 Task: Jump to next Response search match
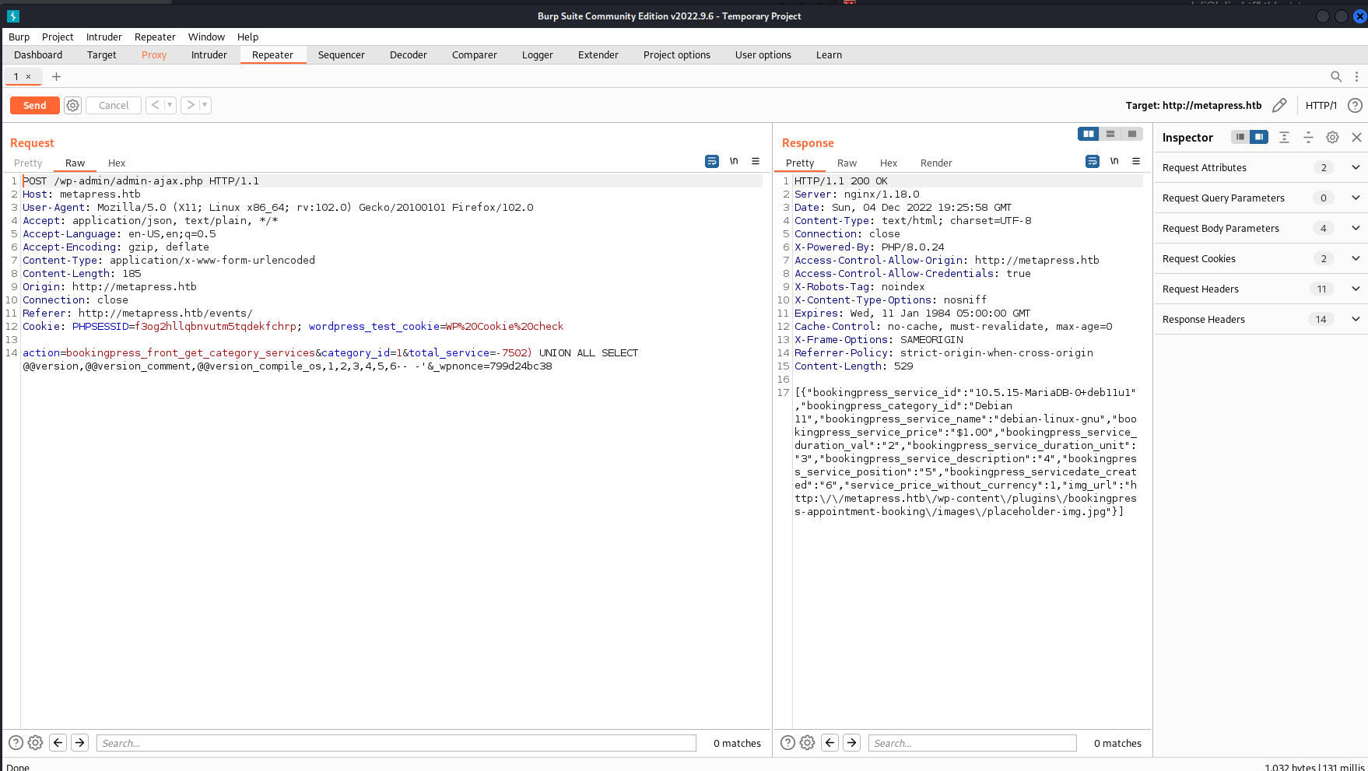click(x=852, y=743)
